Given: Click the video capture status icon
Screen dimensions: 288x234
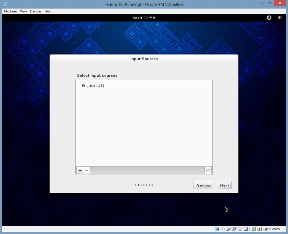Looking at the screenshot, I should 246,229.
